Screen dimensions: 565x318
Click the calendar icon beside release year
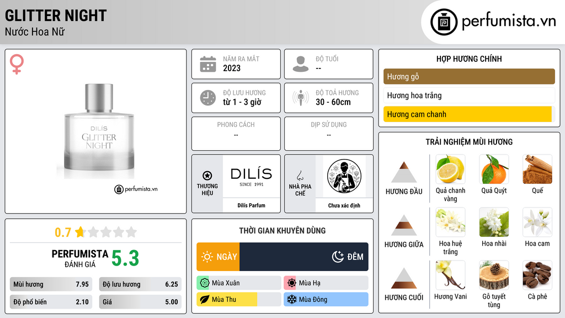pyautogui.click(x=208, y=64)
